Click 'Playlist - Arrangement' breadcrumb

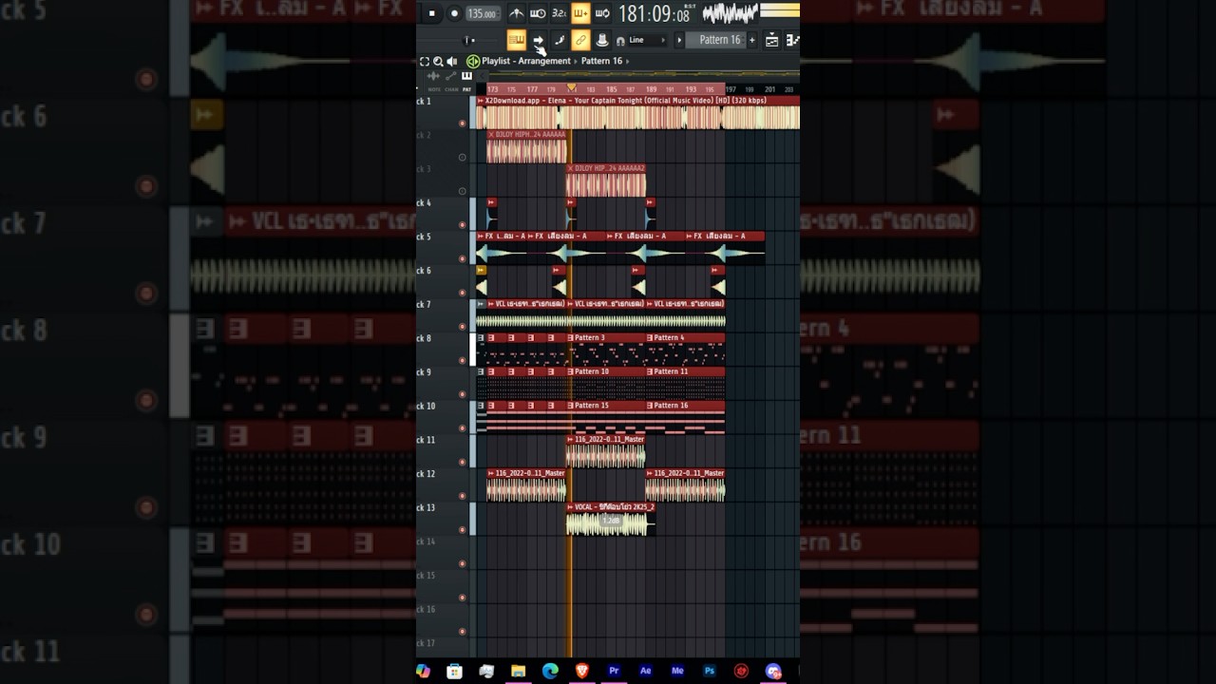[526, 61]
